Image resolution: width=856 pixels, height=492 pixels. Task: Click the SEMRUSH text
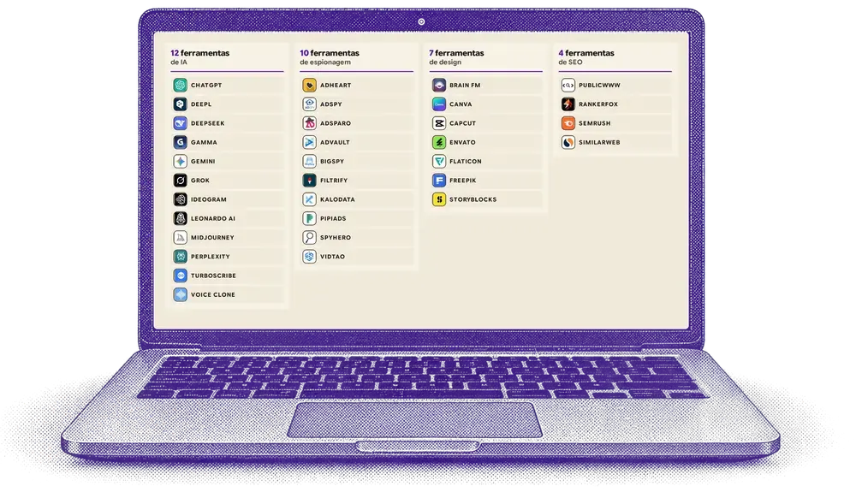point(595,124)
